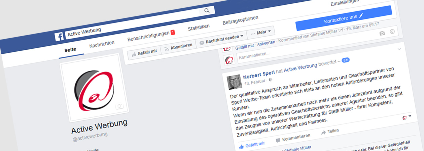Like the review with Gefällt mir

(252, 145)
